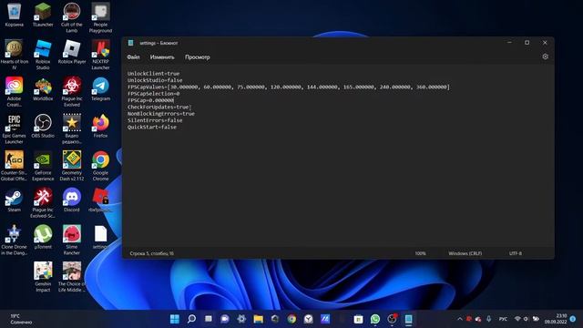
Task: Click the SilentErrors=false line
Action: point(155,120)
